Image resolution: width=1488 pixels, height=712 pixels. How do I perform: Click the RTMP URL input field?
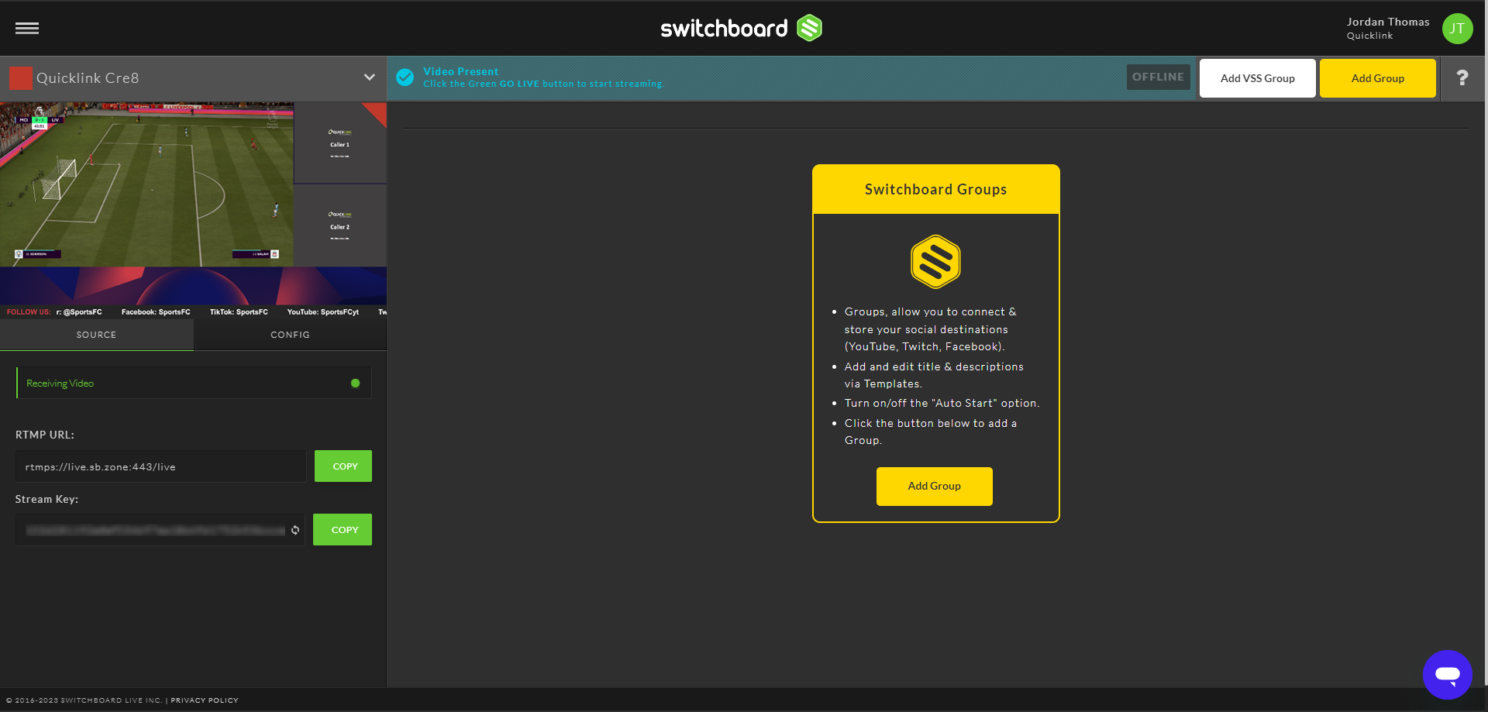coord(161,466)
